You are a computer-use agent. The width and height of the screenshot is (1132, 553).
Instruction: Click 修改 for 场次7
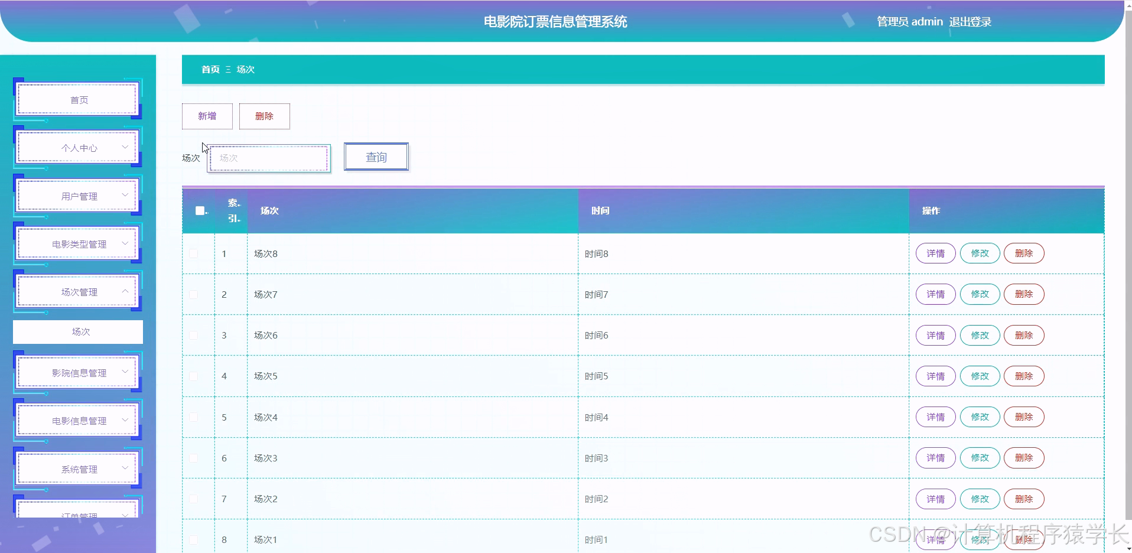(980, 294)
